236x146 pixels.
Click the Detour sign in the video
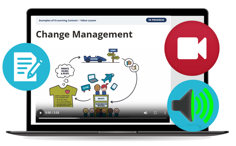[x=85, y=88]
